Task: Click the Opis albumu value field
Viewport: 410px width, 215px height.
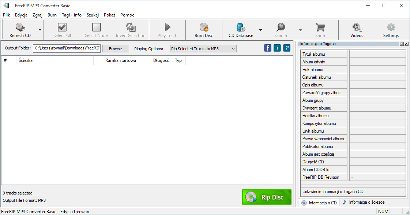Action: click(x=377, y=85)
